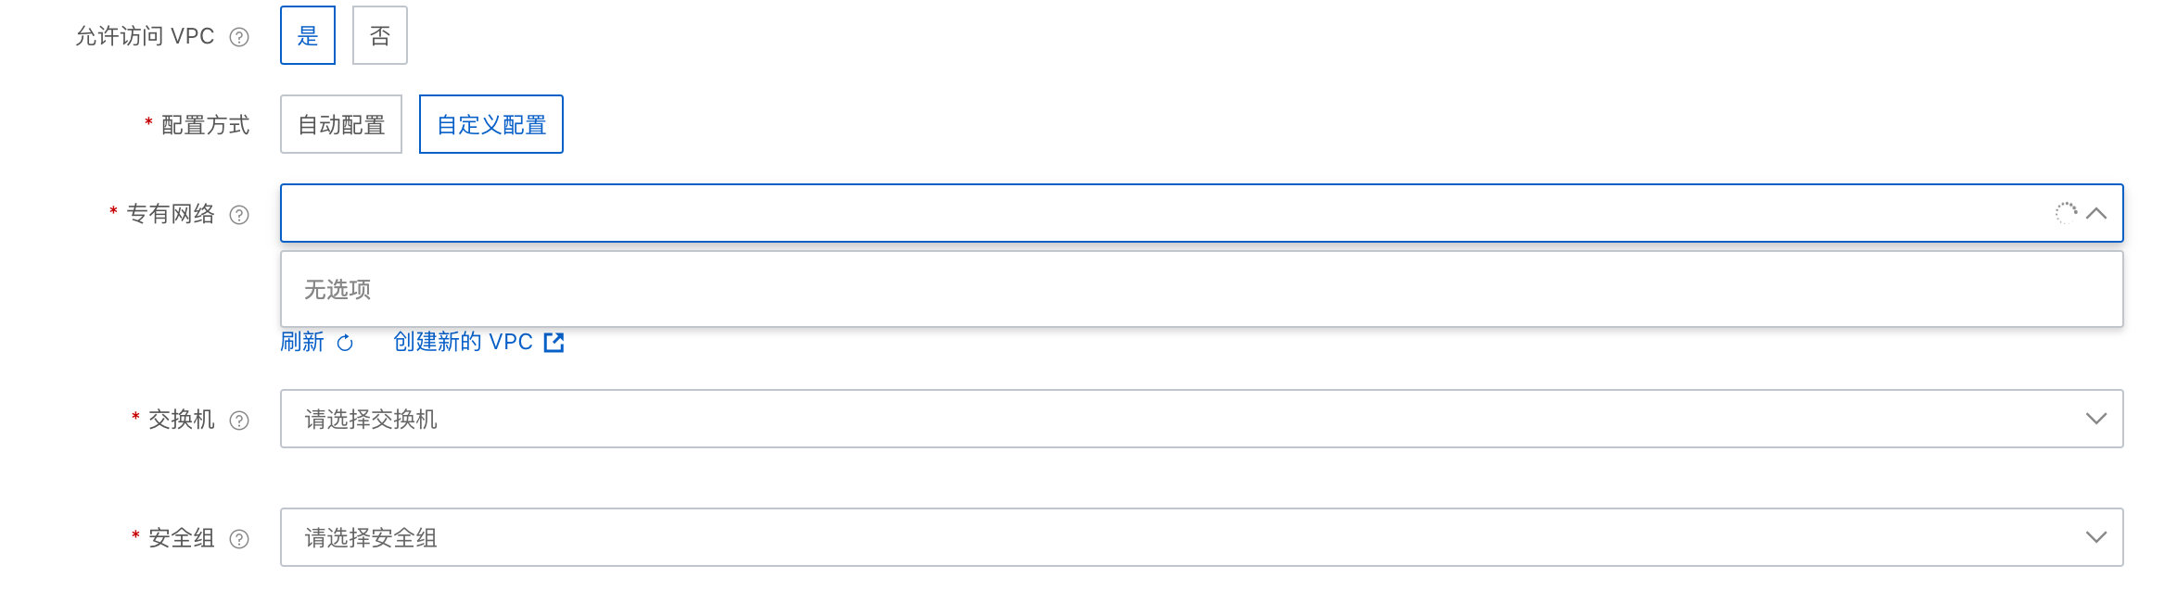Click external link icon after 创建新的 VPC
This screenshot has width=2177, height=615.
coord(554,343)
